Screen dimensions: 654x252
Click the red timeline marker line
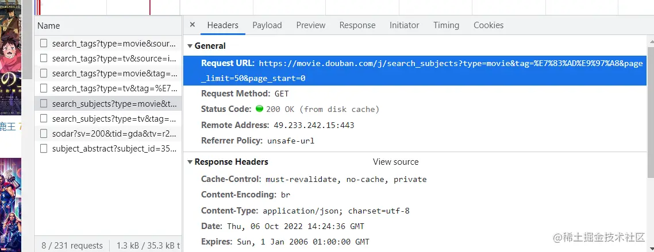tap(150, 7)
